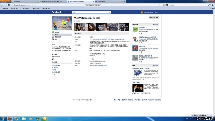Open account dropdown arrow in Facebook header
Image resolution: width=215 pixels, height=121 pixels.
(160, 12)
